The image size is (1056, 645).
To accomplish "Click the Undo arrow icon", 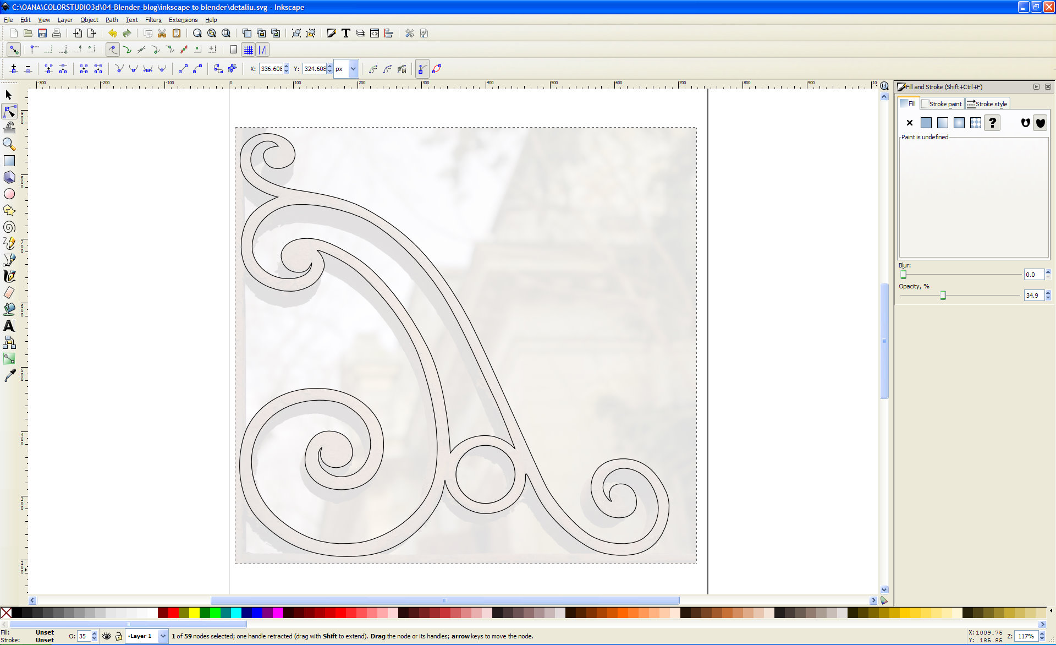I will (x=113, y=33).
